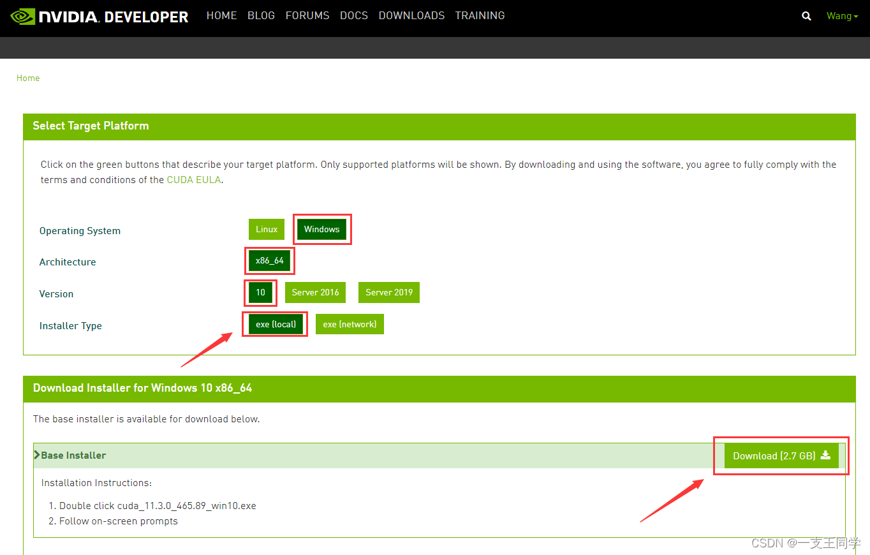Open the DOCS menu item
The height and width of the screenshot is (555, 870).
pyautogui.click(x=354, y=15)
